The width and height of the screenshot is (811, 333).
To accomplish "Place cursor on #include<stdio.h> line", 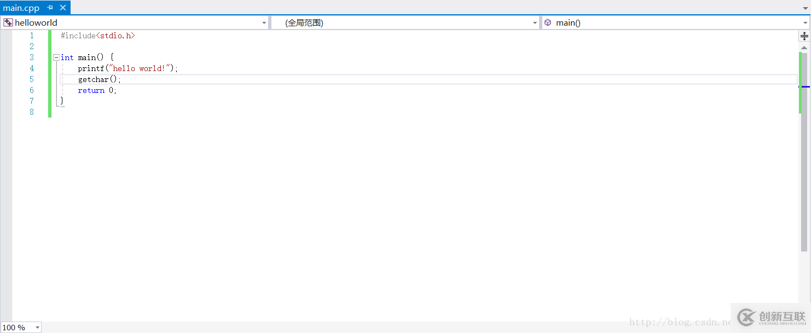I will tap(97, 36).
